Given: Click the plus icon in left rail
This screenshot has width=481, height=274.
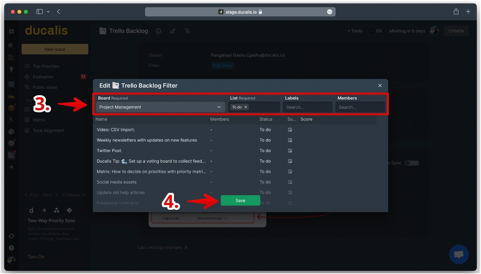Looking at the screenshot, I should click(11, 167).
